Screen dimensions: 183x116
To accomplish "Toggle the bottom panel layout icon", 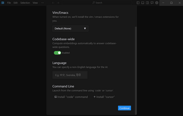I will tap(143, 3).
